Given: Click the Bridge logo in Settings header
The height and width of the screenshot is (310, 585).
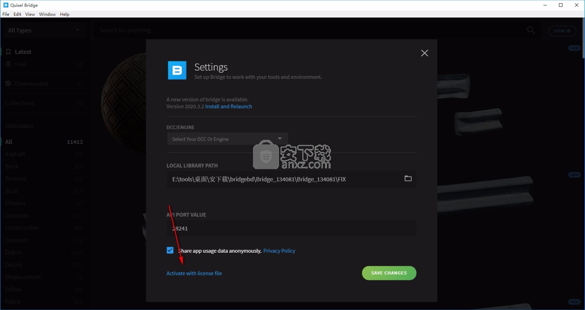Looking at the screenshot, I should 177,70.
